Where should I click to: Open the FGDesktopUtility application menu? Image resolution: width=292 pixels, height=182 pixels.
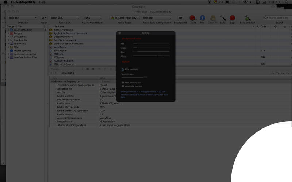pos(23,2)
